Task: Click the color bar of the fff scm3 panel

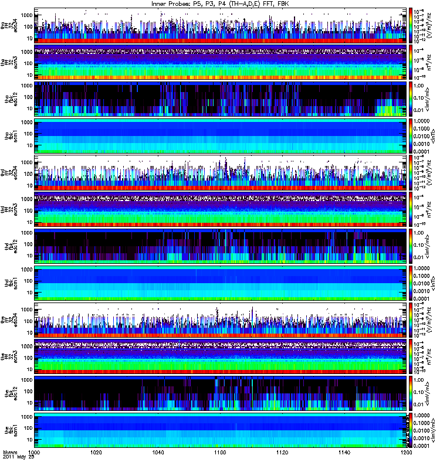Action: click(x=411, y=356)
